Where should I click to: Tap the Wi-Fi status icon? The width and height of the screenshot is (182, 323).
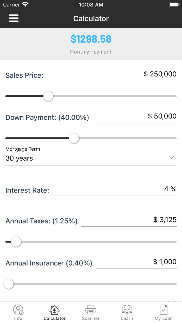point(25,4)
